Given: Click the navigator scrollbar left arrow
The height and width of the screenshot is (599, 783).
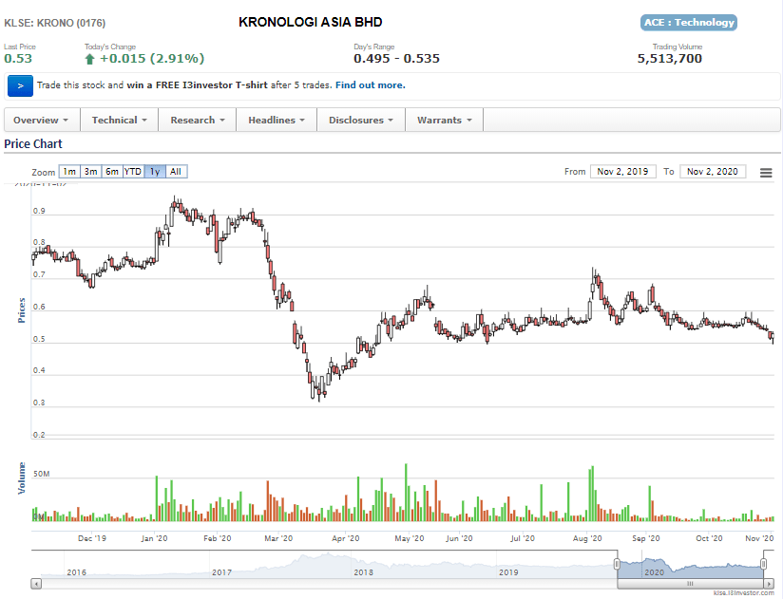Looking at the screenshot, I should pos(36,583).
